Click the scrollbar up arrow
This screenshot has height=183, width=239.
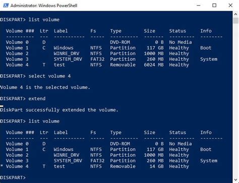[x=235, y=14]
